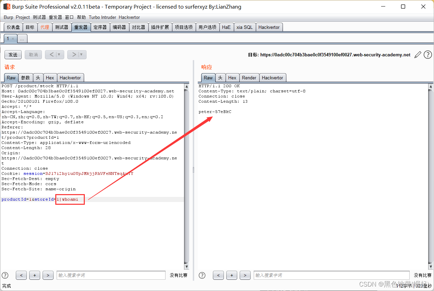Click response search previous match button

tap(218, 275)
